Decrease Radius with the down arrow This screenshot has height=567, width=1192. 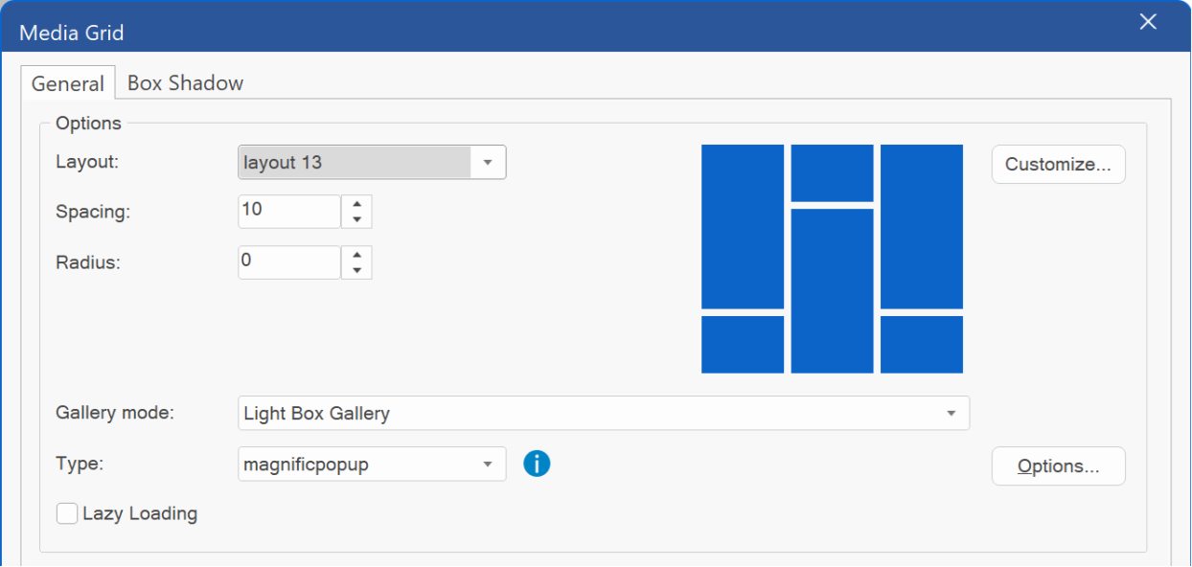(x=356, y=271)
